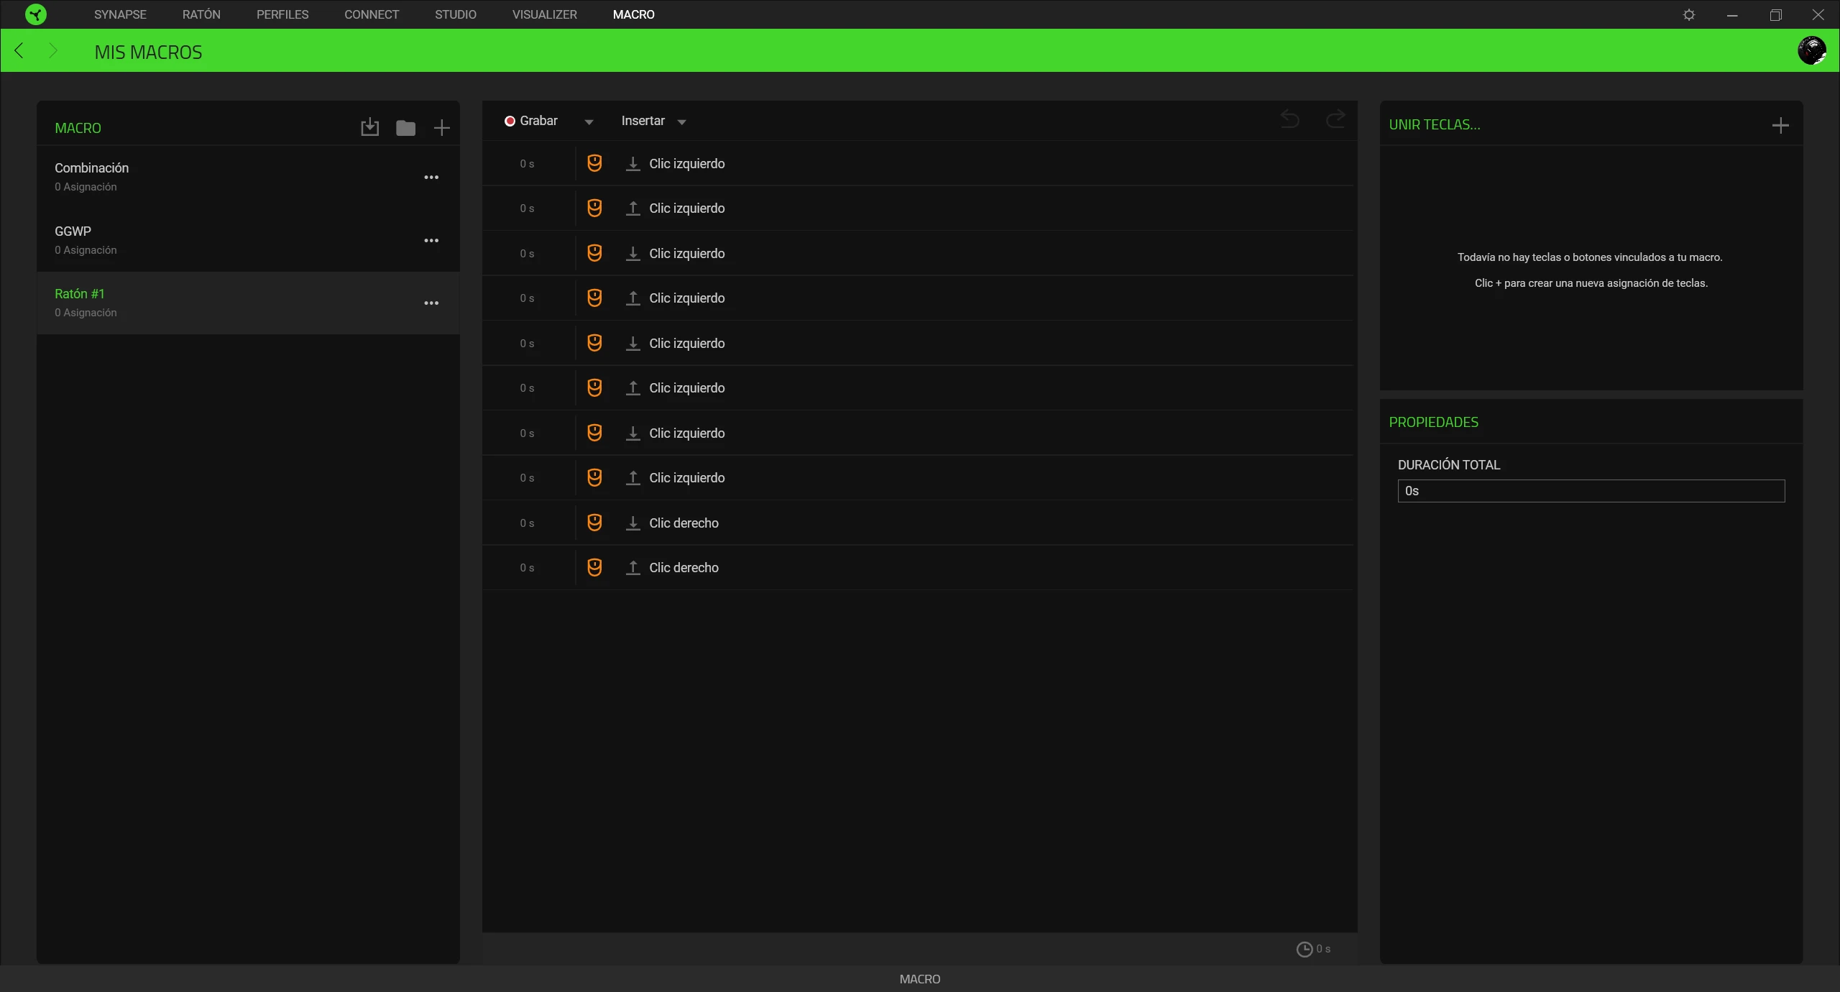
Task: Select the Combinación macro
Action: pyautogui.click(x=248, y=177)
